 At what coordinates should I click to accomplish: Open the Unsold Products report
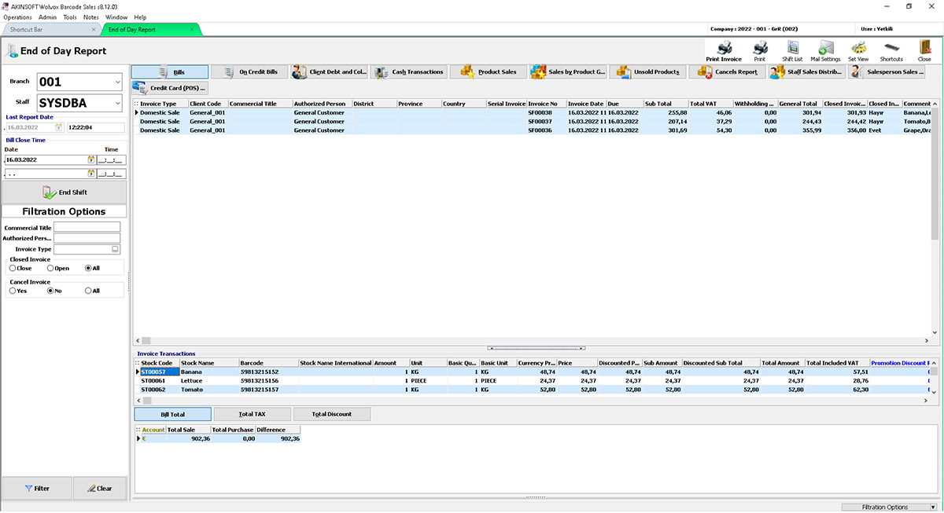[647, 71]
